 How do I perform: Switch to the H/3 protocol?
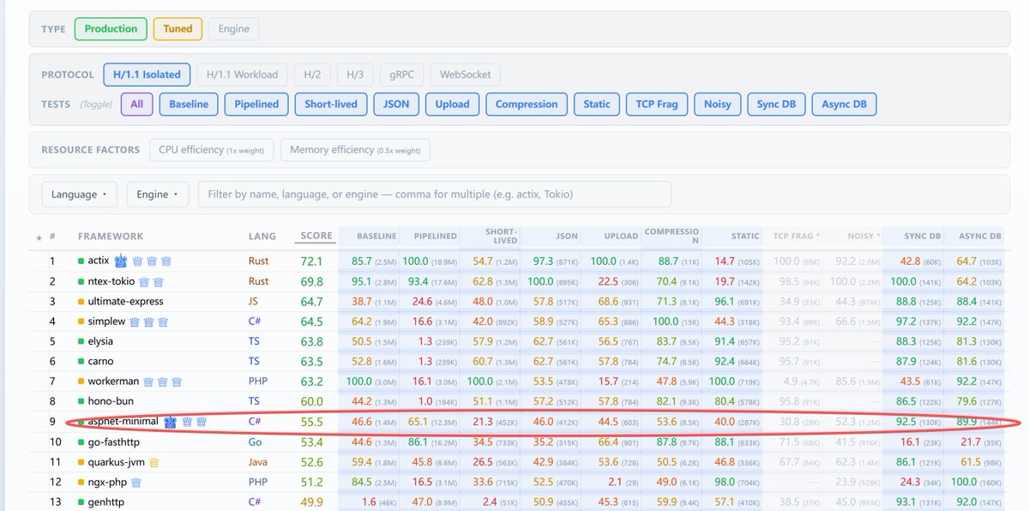[x=355, y=75]
